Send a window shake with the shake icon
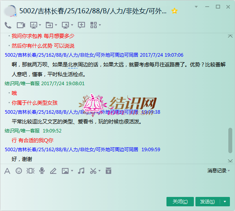This screenshot has width=235, height=211. click(31, 171)
